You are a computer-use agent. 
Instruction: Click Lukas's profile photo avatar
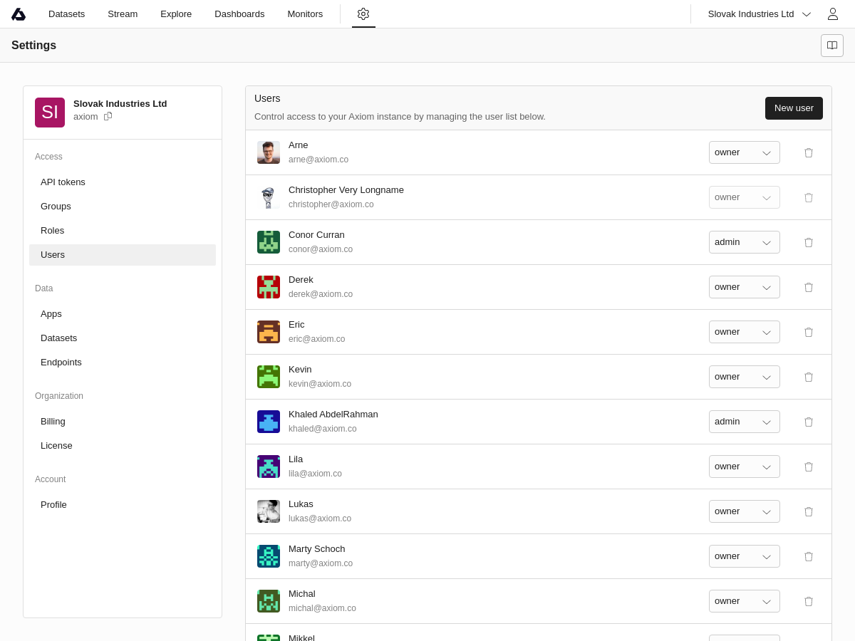269,511
